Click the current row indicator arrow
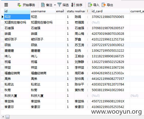The height and width of the screenshot is (119, 144). tap(3, 17)
